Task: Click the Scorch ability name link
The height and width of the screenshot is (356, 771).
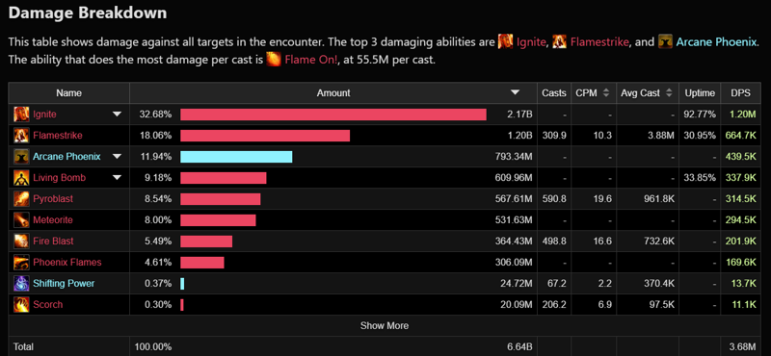Action: point(47,304)
